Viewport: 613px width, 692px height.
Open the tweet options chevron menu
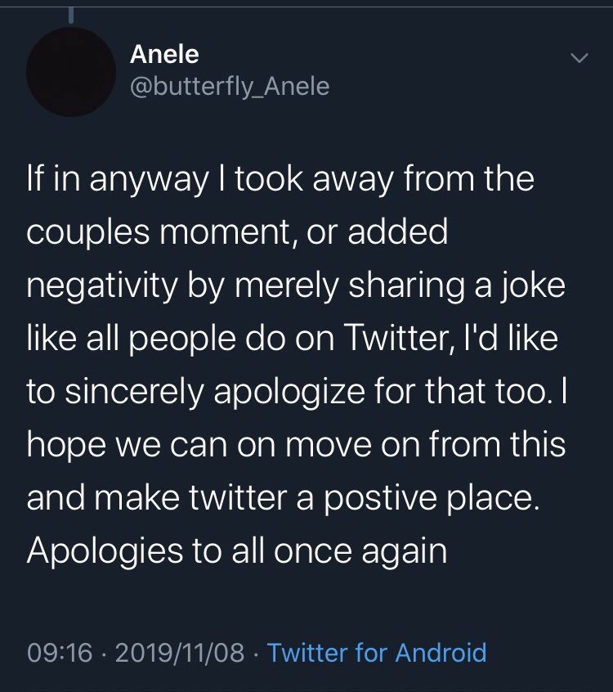579,58
